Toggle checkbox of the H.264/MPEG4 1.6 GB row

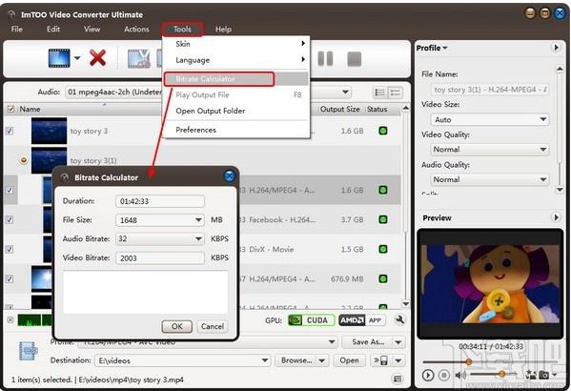(10, 190)
